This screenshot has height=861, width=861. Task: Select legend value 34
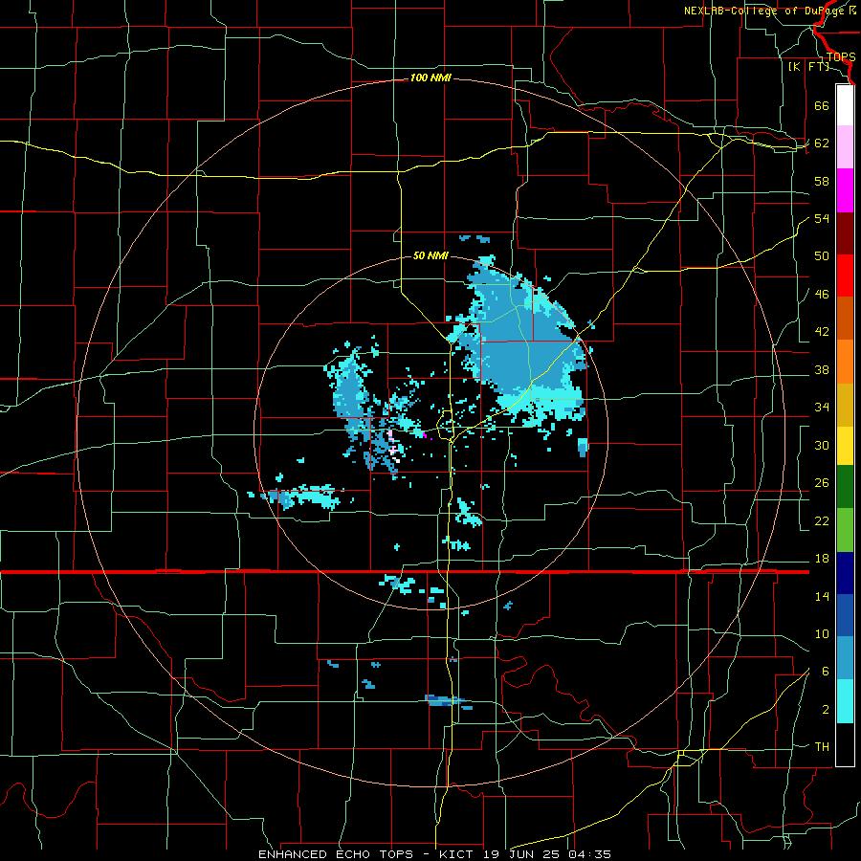pos(822,408)
